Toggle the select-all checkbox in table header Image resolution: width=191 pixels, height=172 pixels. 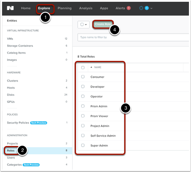(83, 67)
